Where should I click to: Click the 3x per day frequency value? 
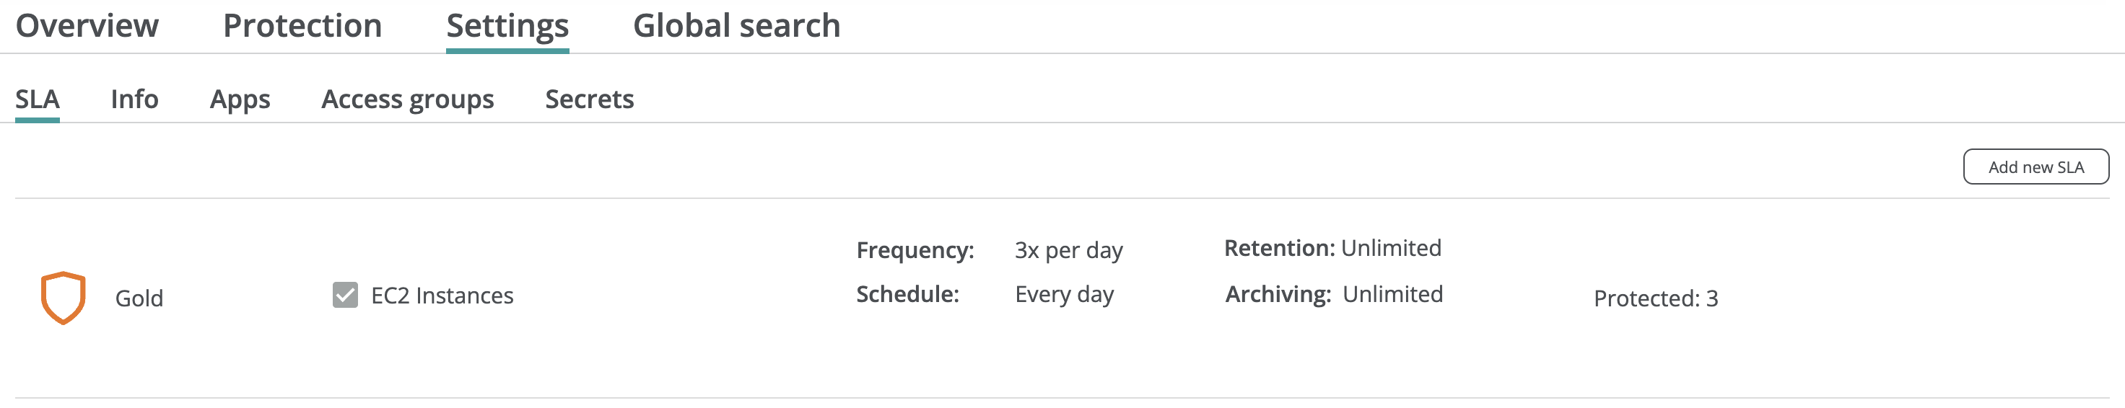(x=1068, y=249)
